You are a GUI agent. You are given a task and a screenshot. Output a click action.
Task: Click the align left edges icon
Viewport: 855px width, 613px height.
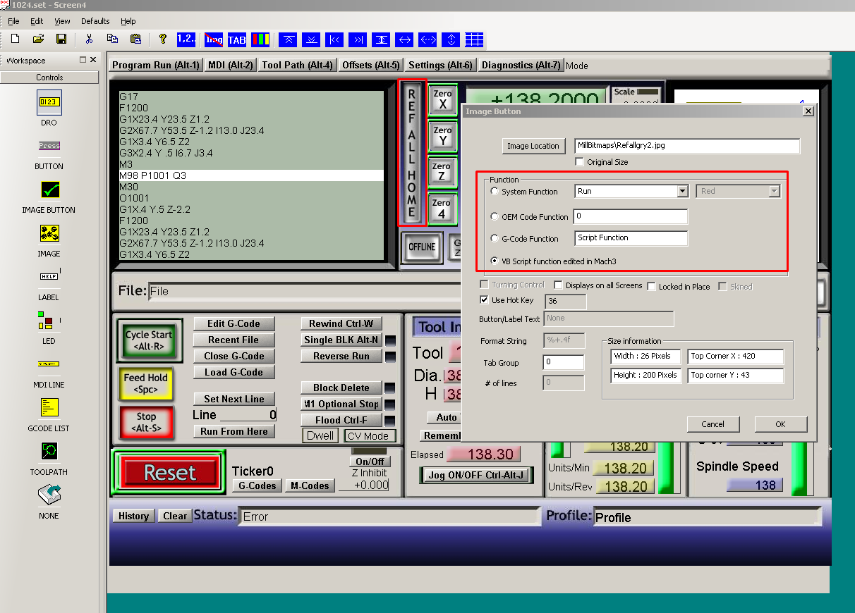click(x=334, y=39)
